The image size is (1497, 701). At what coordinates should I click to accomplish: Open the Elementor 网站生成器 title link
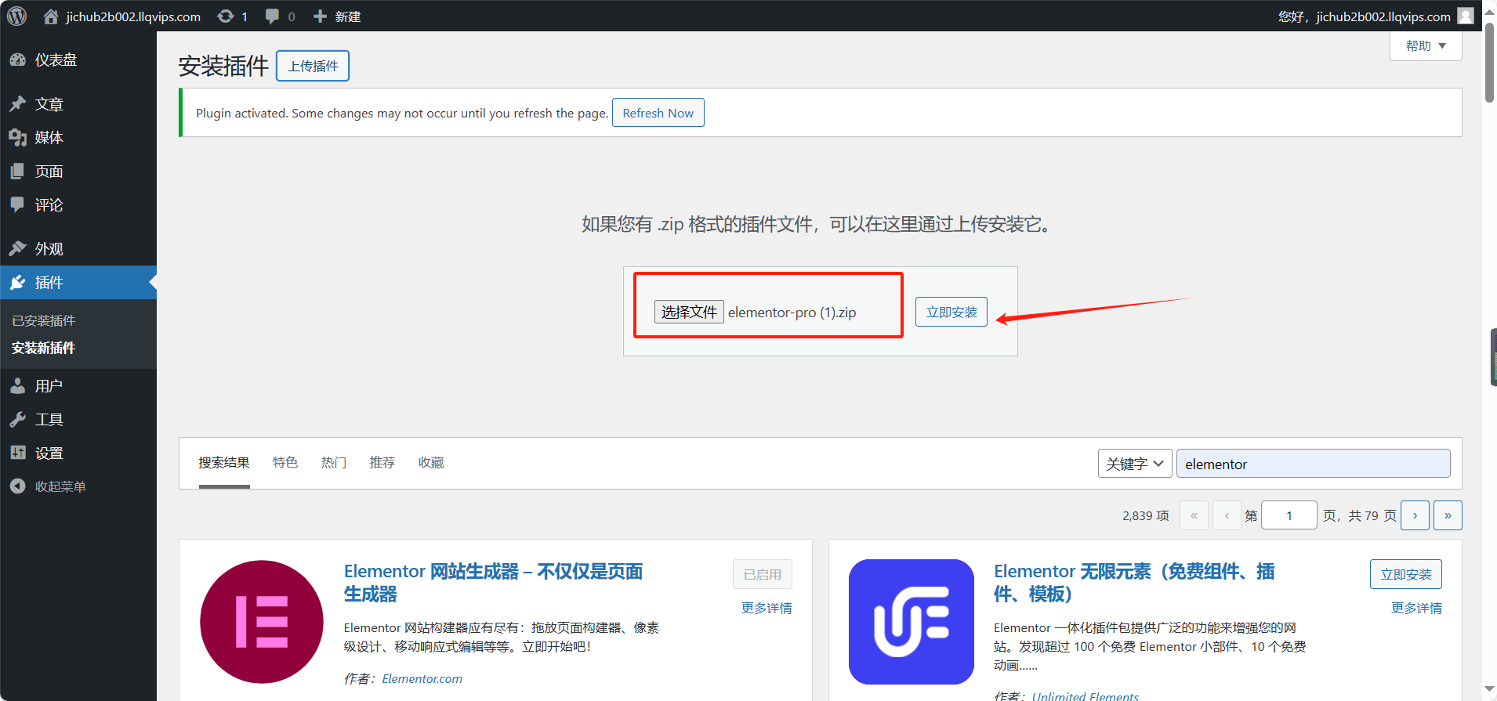[493, 583]
